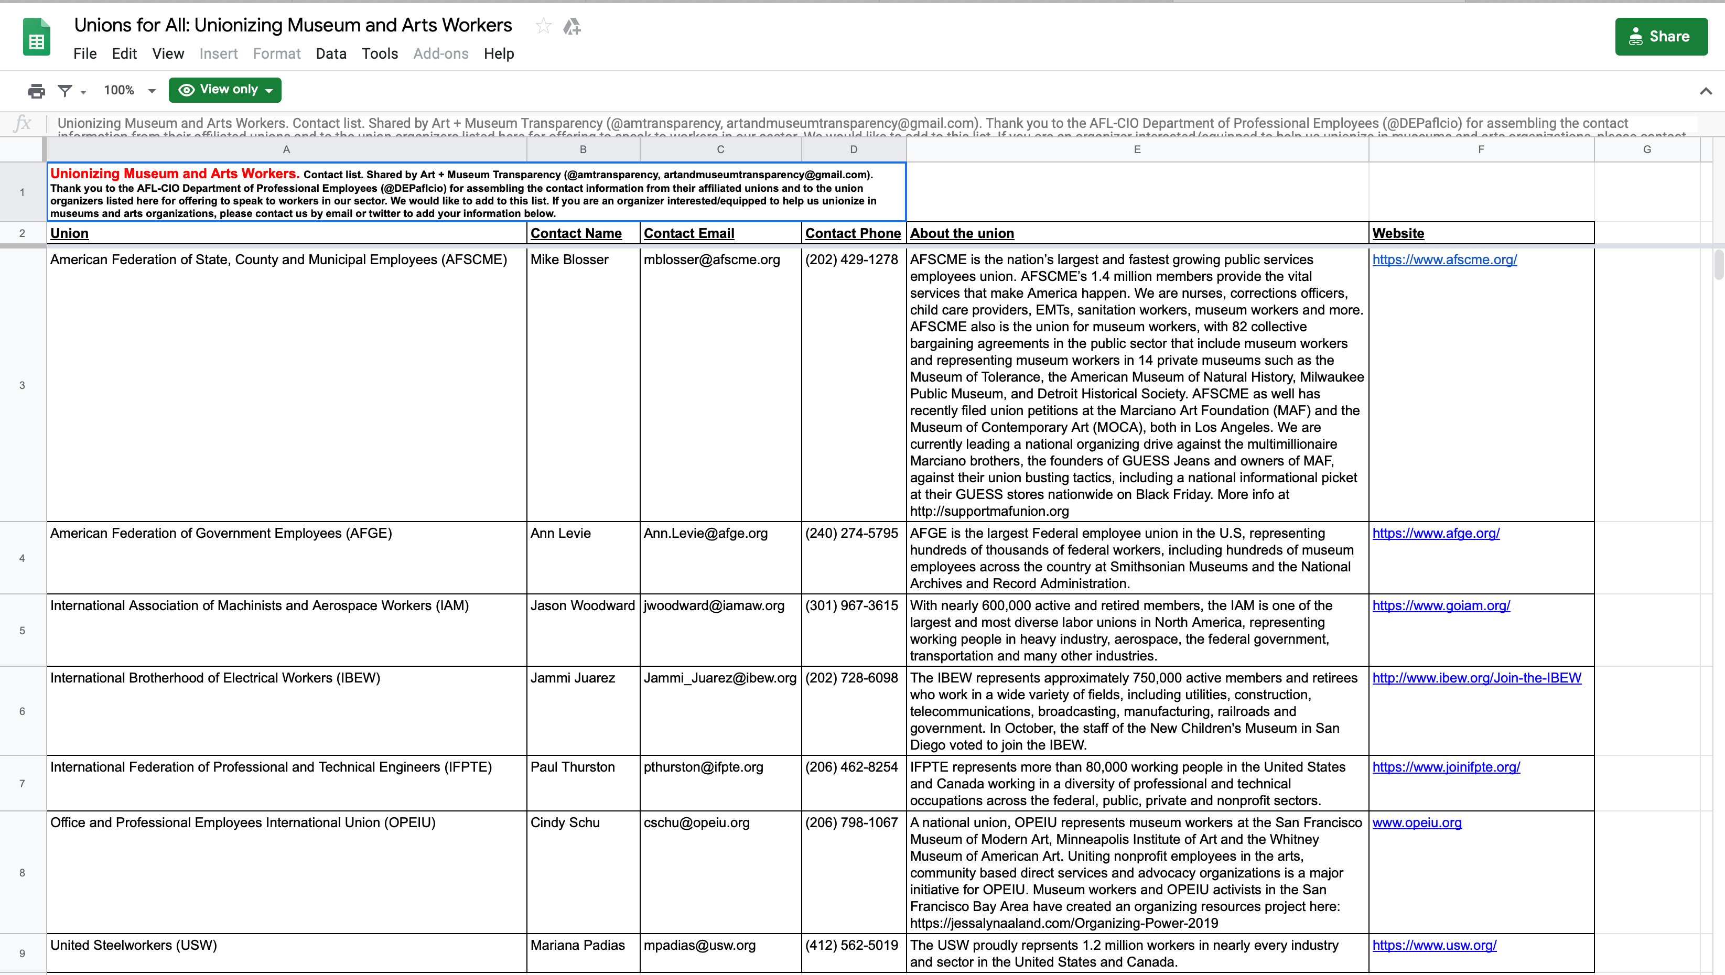Open the File menu
1725x975 pixels.
[x=84, y=53]
